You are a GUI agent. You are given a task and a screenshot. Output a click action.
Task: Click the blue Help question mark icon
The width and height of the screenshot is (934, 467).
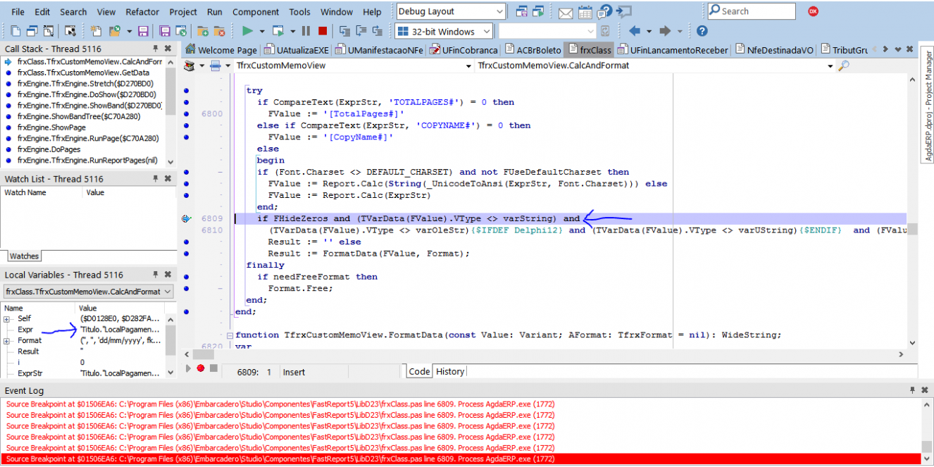pos(702,31)
